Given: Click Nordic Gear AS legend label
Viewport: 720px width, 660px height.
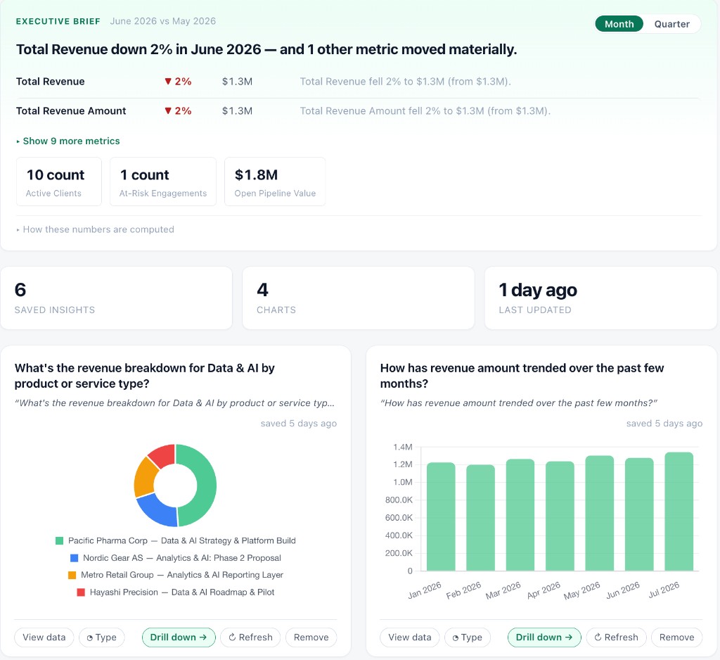Looking at the screenshot, I should (182, 558).
